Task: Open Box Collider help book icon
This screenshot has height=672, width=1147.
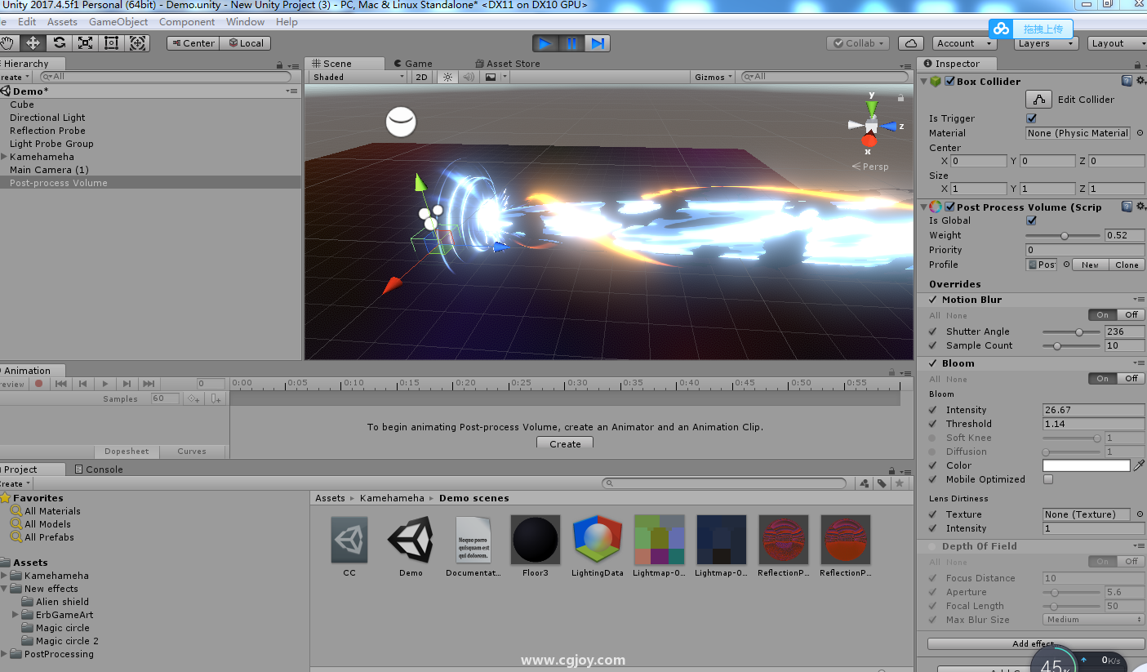Action: pos(1127,81)
